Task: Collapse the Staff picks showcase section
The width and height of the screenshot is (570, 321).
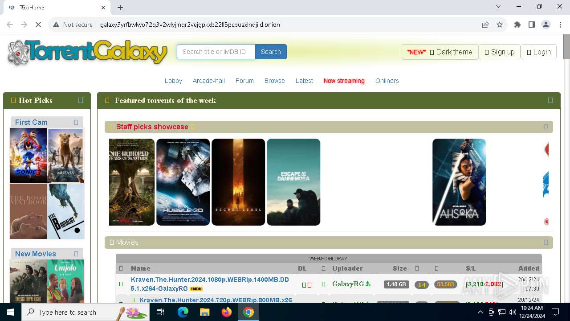Action: tap(546, 127)
